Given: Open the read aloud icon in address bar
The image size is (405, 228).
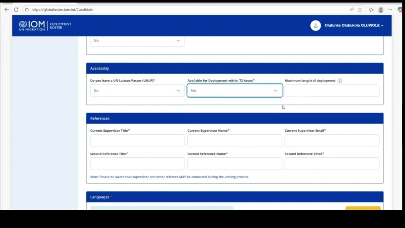Looking at the screenshot, I should pos(352,9).
